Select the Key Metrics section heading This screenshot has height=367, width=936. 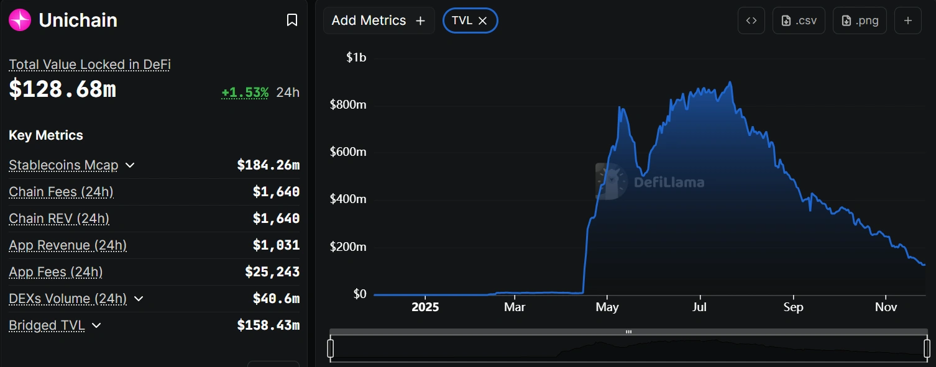pos(45,135)
